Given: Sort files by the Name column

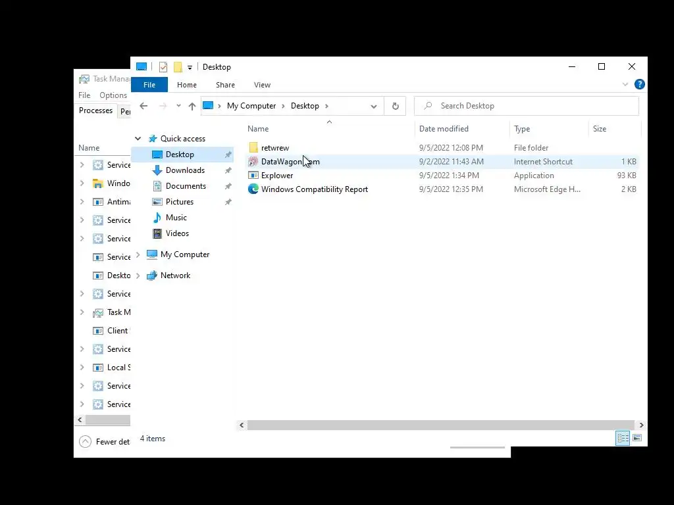Looking at the screenshot, I should 258,129.
